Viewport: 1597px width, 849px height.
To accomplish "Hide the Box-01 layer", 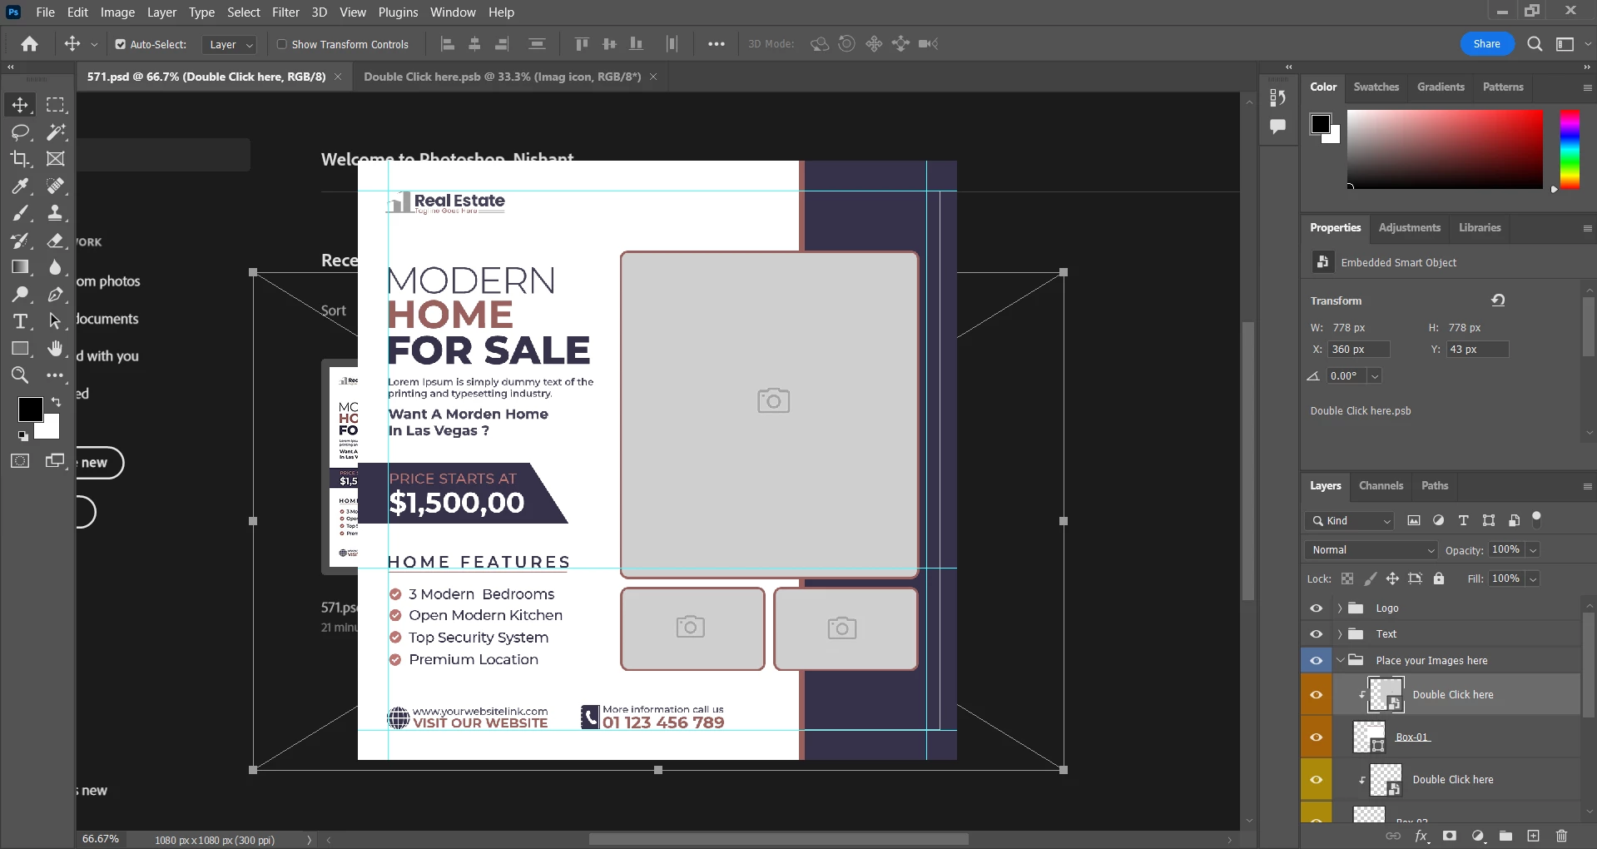I will pyautogui.click(x=1316, y=737).
